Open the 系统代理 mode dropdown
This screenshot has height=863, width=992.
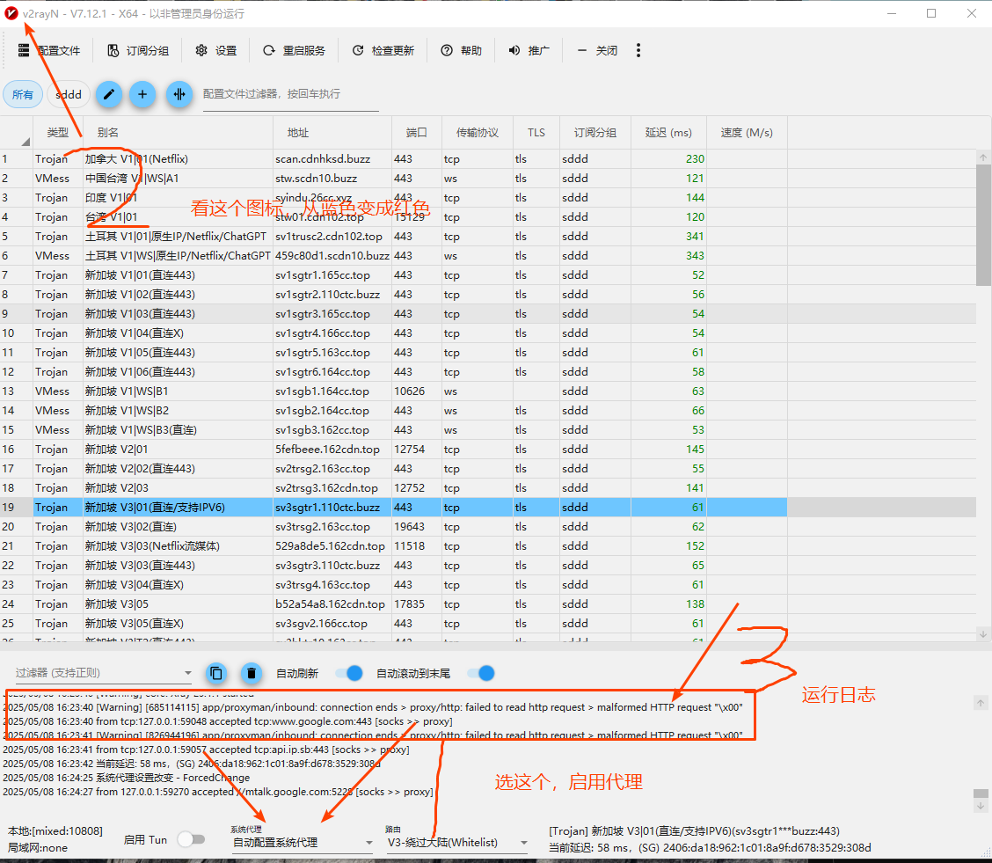point(302,843)
